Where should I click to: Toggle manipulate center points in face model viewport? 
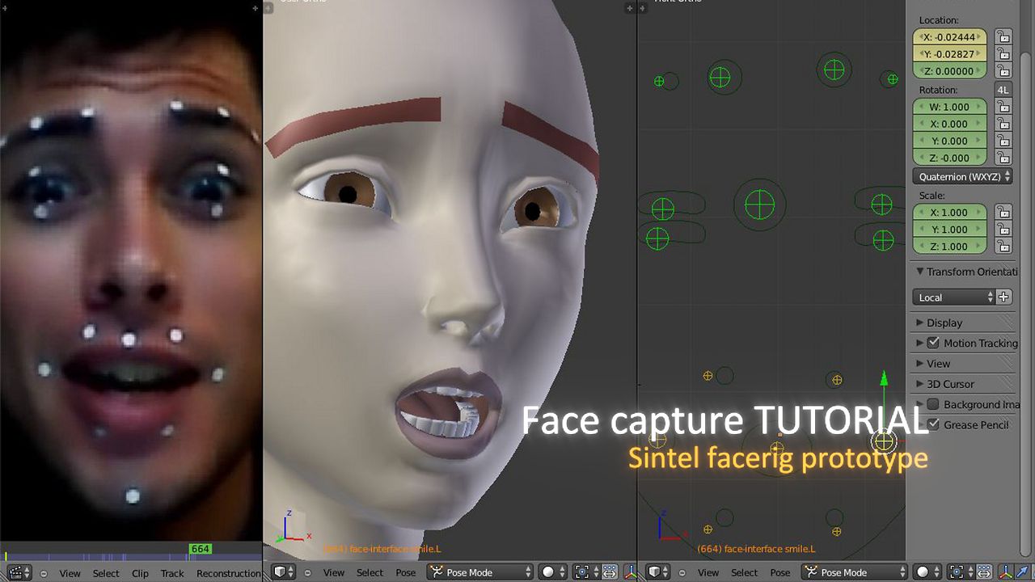point(610,572)
